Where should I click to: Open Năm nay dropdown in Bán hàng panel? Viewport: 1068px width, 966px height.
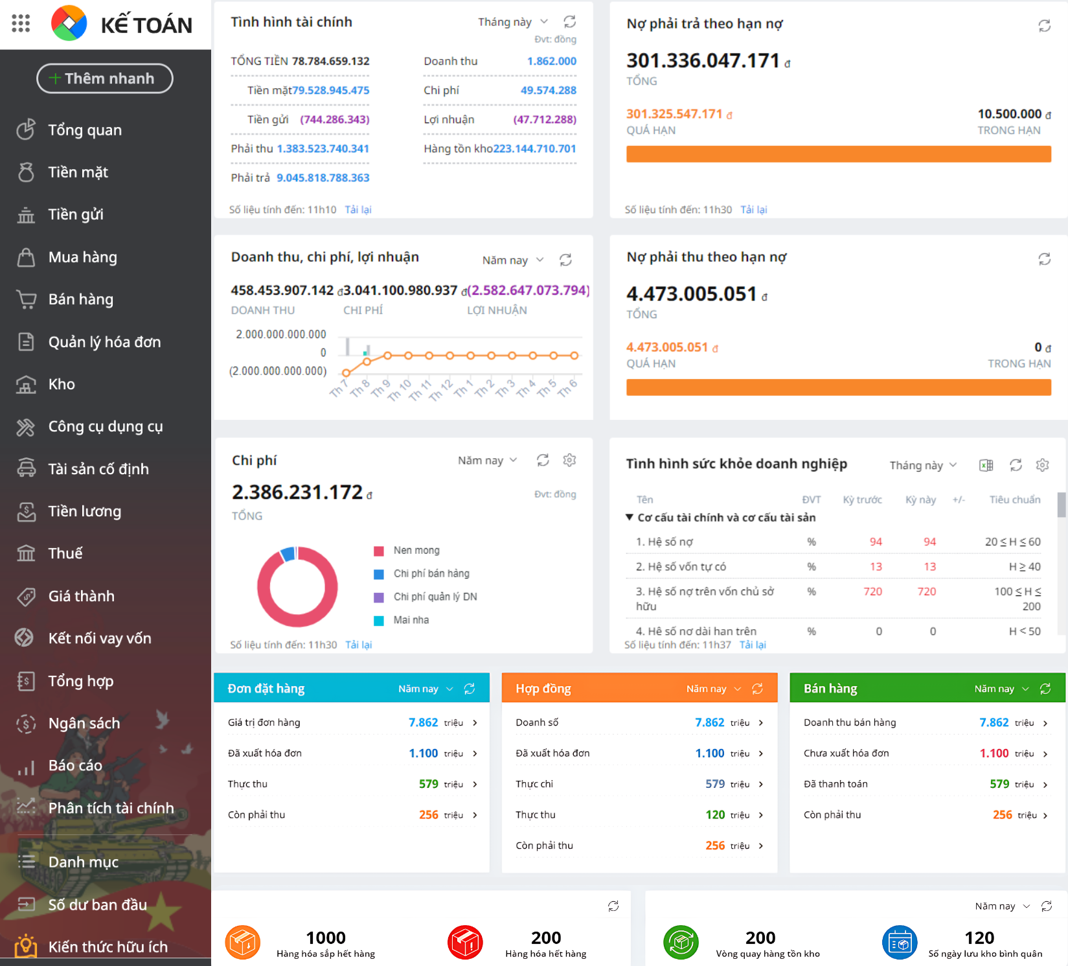tap(1001, 689)
